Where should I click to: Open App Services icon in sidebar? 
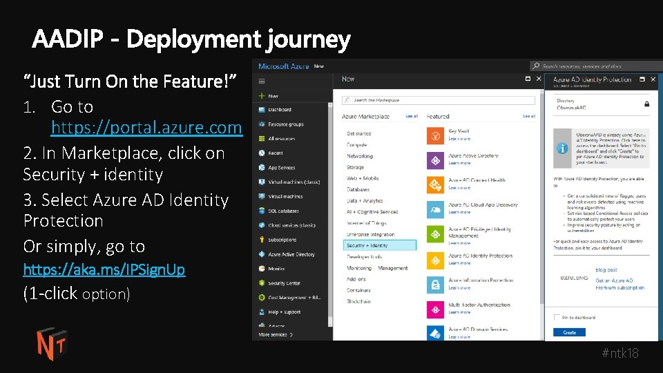click(x=262, y=167)
